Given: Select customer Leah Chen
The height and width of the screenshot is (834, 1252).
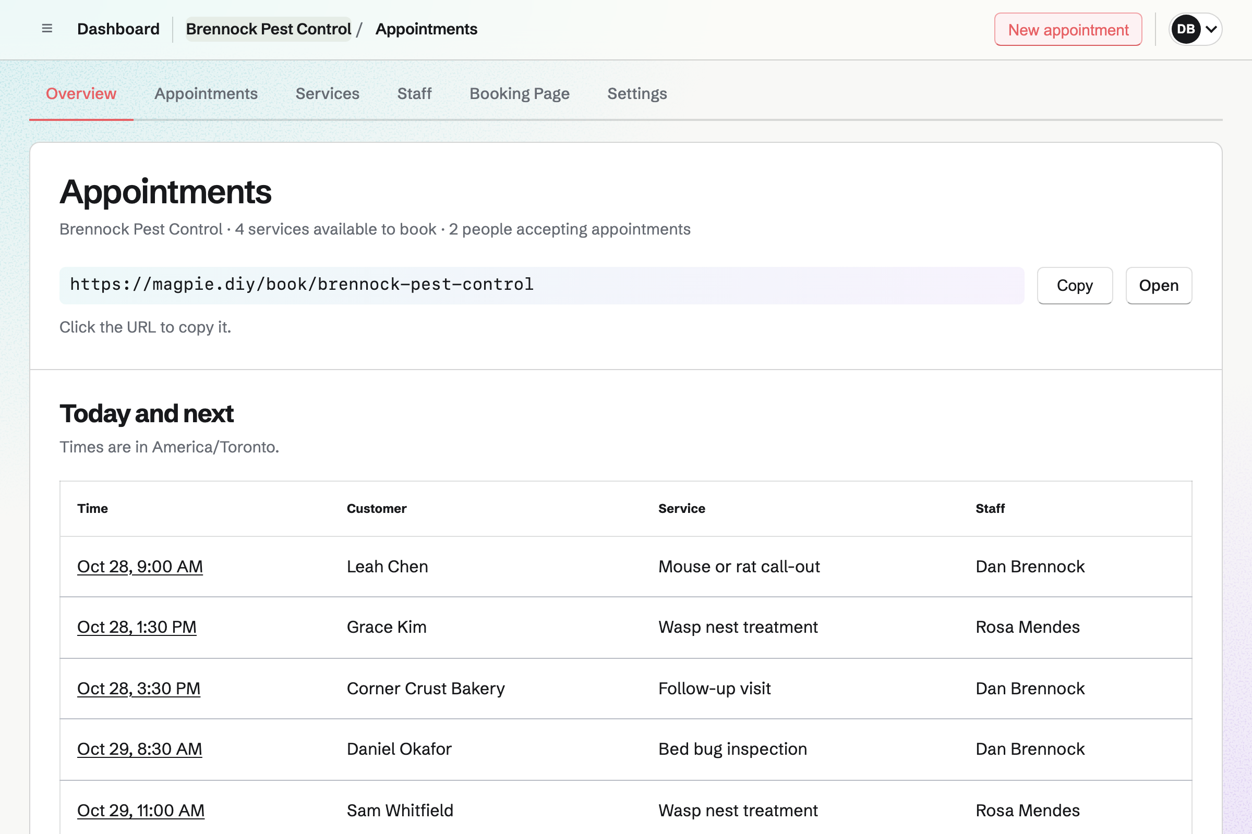Looking at the screenshot, I should coord(388,567).
